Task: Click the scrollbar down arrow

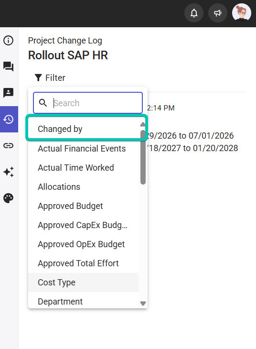Action: [x=143, y=304]
